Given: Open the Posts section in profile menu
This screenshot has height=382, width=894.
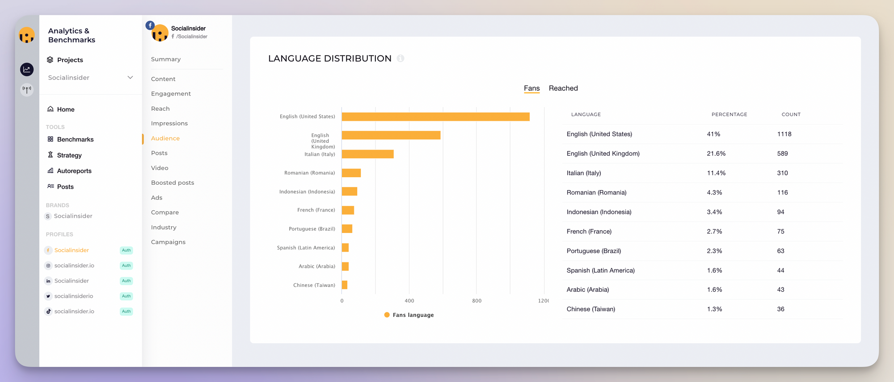Looking at the screenshot, I should coord(159,153).
